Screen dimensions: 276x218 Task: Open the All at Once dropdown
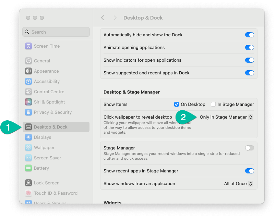239,184
